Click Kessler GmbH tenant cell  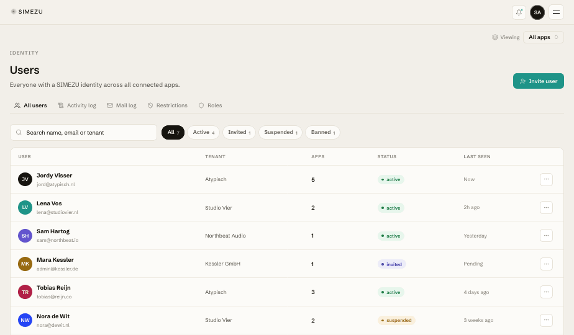click(222, 264)
